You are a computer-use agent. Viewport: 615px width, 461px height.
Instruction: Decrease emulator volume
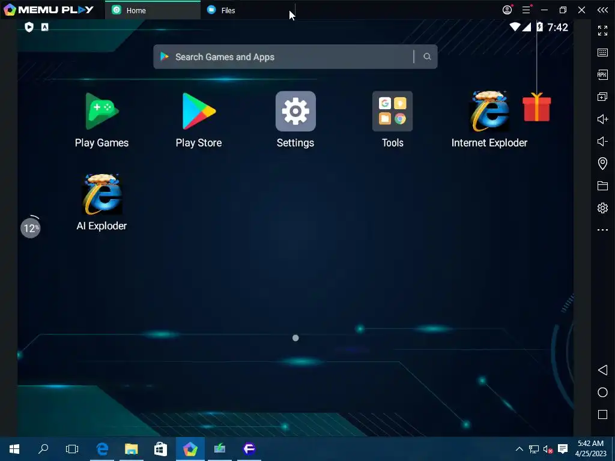coord(602,141)
